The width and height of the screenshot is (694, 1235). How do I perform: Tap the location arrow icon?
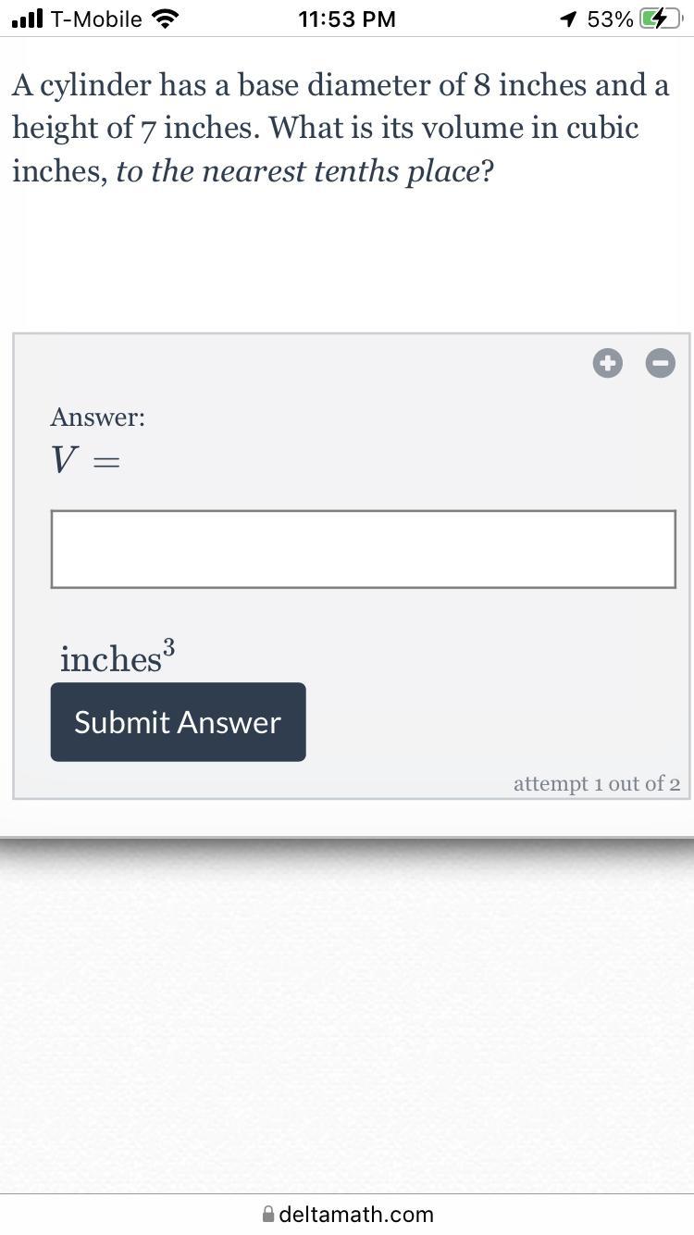(568, 19)
